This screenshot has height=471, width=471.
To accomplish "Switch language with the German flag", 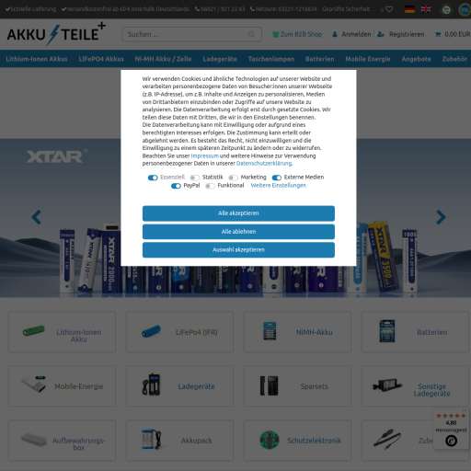I will [x=409, y=9].
